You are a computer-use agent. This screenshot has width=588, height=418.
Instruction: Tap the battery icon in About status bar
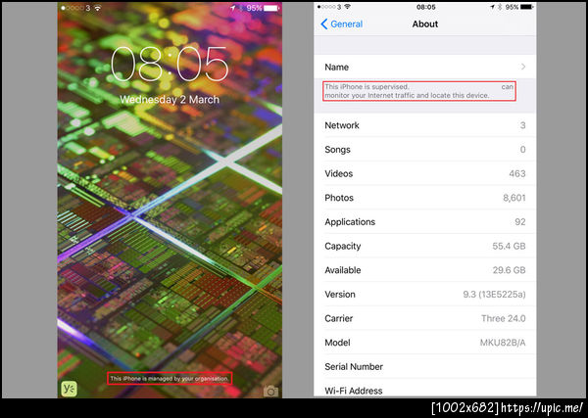point(526,7)
